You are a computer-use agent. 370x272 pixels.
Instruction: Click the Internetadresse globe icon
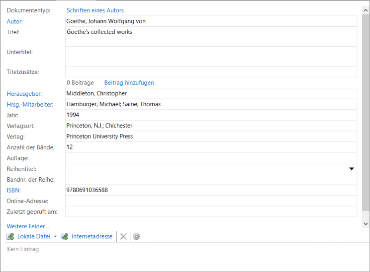[65, 236]
